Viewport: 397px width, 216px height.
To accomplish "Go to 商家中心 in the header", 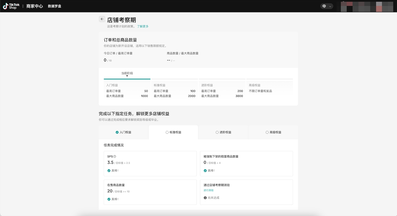I will 35,6.
